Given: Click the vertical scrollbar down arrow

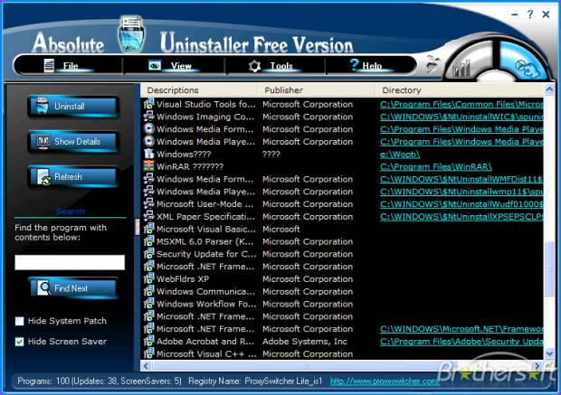Looking at the screenshot, I should point(549,353).
